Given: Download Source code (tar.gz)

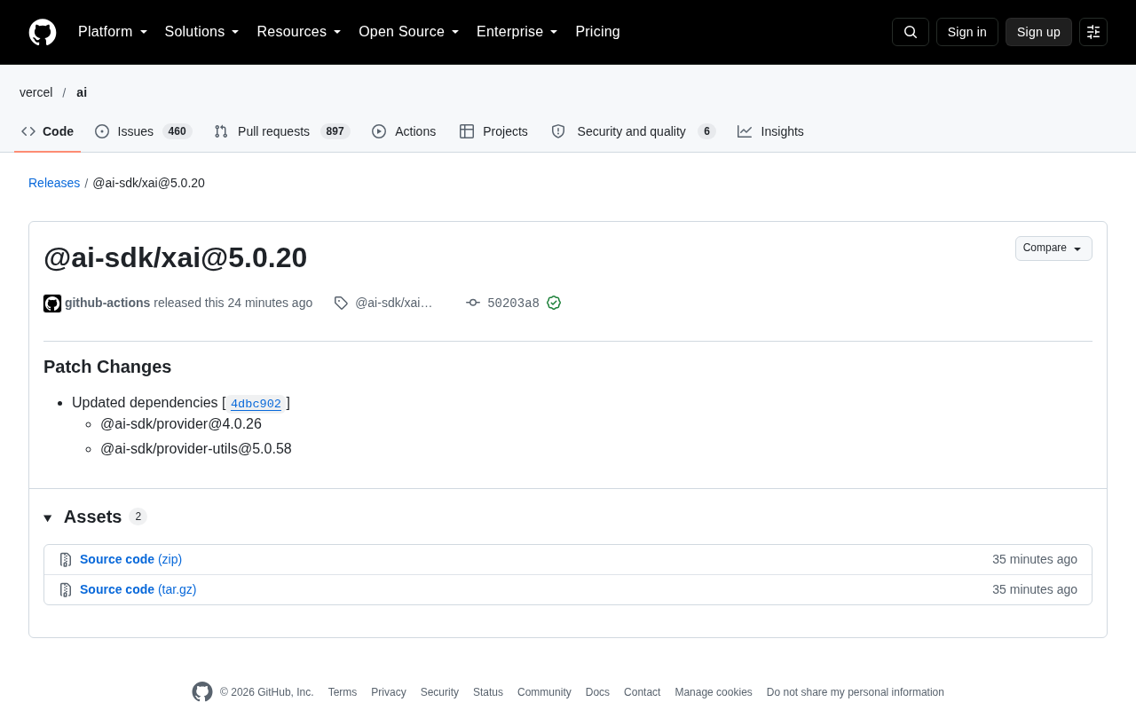Looking at the screenshot, I should [x=138, y=589].
